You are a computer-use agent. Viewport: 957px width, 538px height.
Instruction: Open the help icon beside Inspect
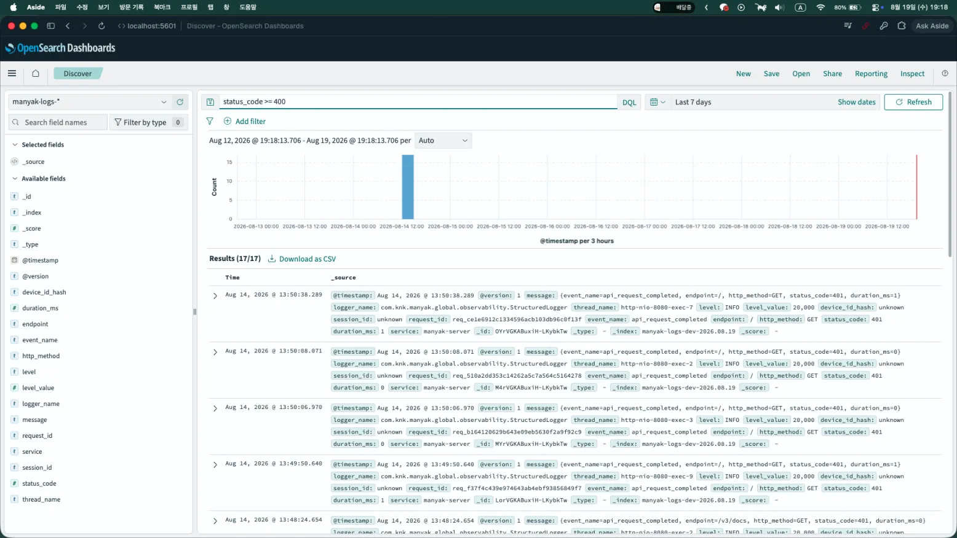point(945,73)
